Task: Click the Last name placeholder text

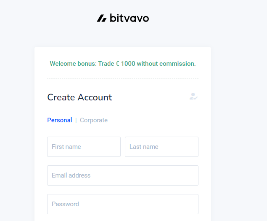Action: pos(144,147)
